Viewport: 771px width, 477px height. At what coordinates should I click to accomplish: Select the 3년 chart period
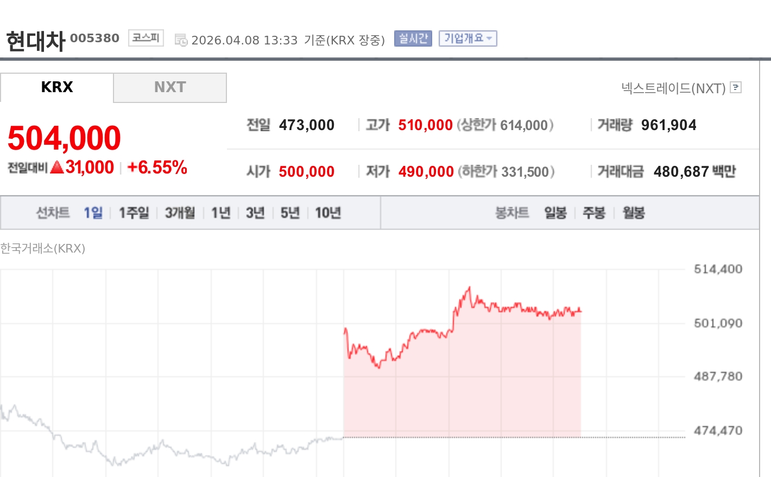click(x=255, y=212)
